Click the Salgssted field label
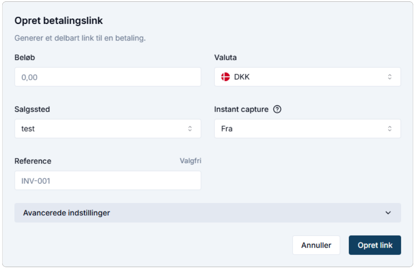415x268 pixels. [x=32, y=109]
